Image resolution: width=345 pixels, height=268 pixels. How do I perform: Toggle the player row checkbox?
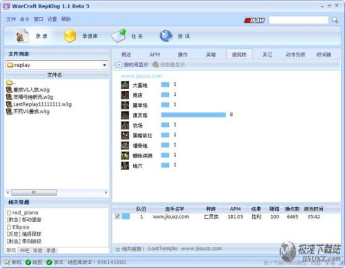(117, 216)
